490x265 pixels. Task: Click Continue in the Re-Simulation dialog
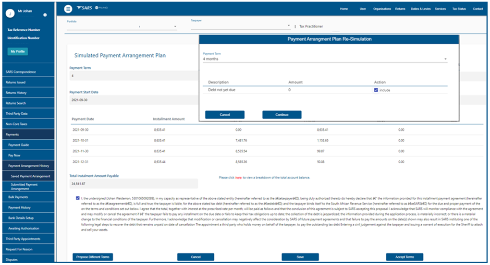coord(282,115)
